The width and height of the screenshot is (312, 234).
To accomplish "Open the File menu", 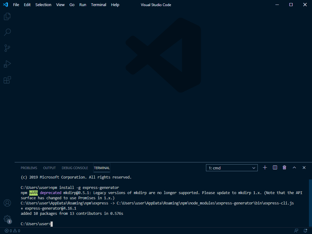I will pos(16,5).
